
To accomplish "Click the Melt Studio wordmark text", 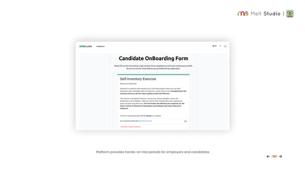I will tap(265, 14).
